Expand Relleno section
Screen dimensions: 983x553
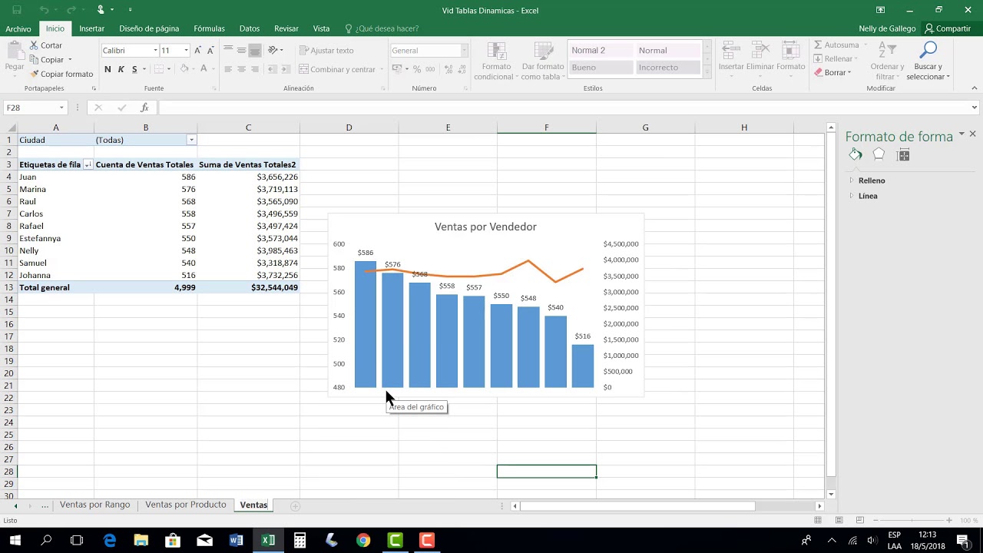tap(872, 180)
